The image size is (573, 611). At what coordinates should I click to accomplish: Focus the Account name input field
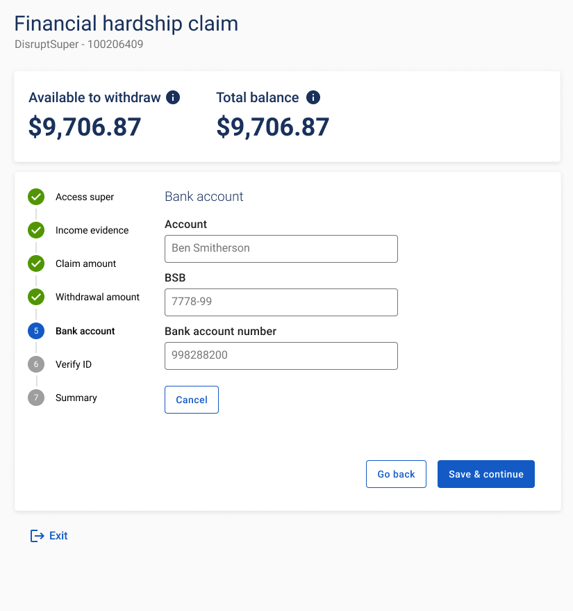tap(281, 249)
